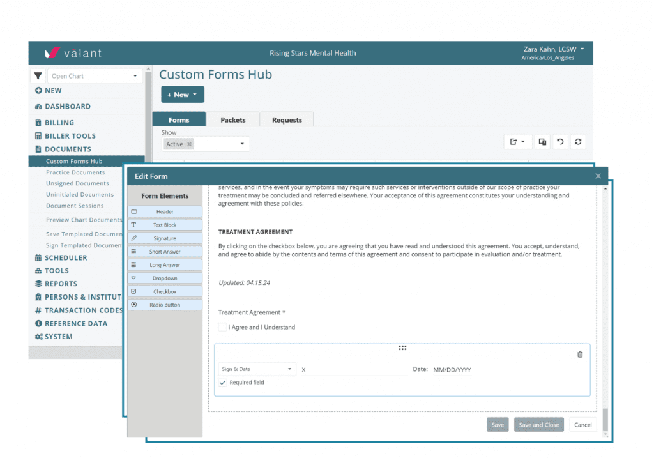Select the Signature form element
This screenshot has width=654, height=458.
(165, 238)
